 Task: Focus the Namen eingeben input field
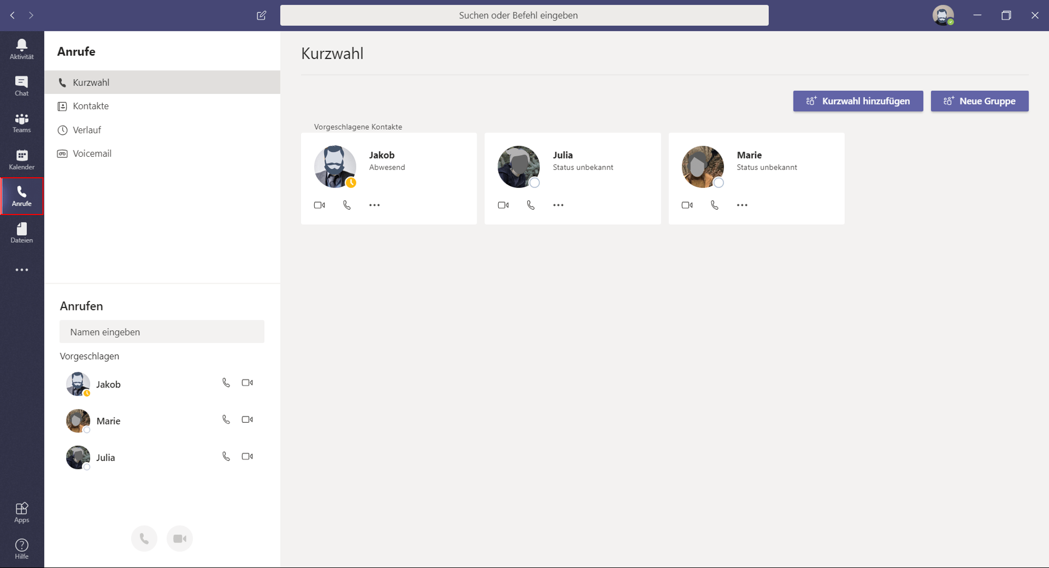click(x=162, y=332)
